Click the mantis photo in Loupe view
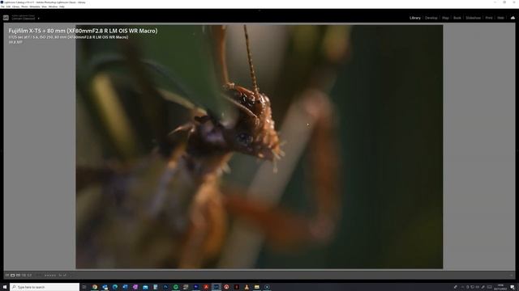519x291 pixels. coord(259,147)
